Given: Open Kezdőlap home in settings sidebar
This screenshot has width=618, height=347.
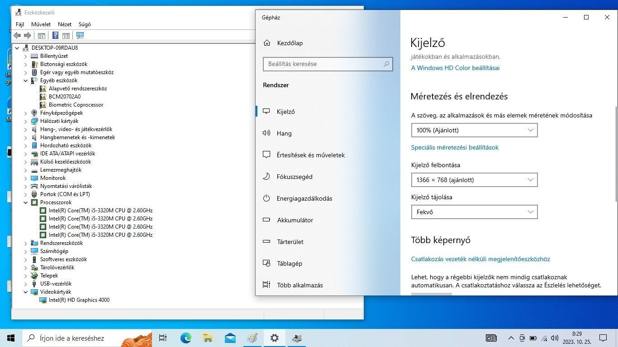Looking at the screenshot, I should pos(290,43).
